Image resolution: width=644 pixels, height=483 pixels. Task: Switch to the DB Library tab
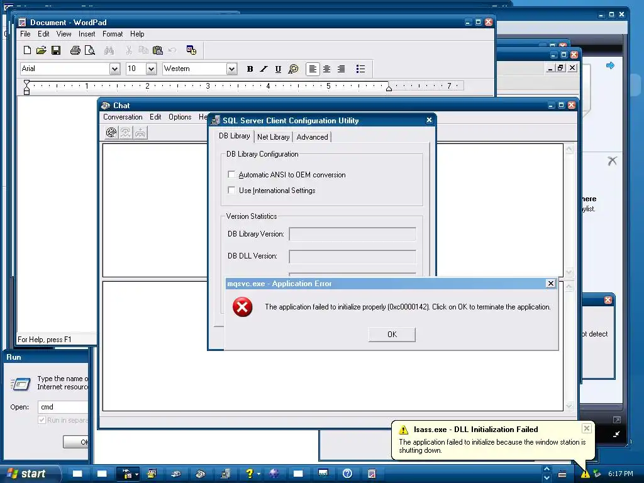tap(234, 136)
